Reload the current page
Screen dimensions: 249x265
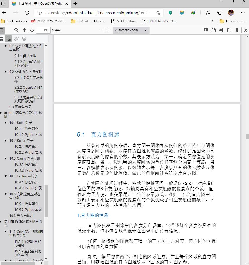[x=27, y=13]
